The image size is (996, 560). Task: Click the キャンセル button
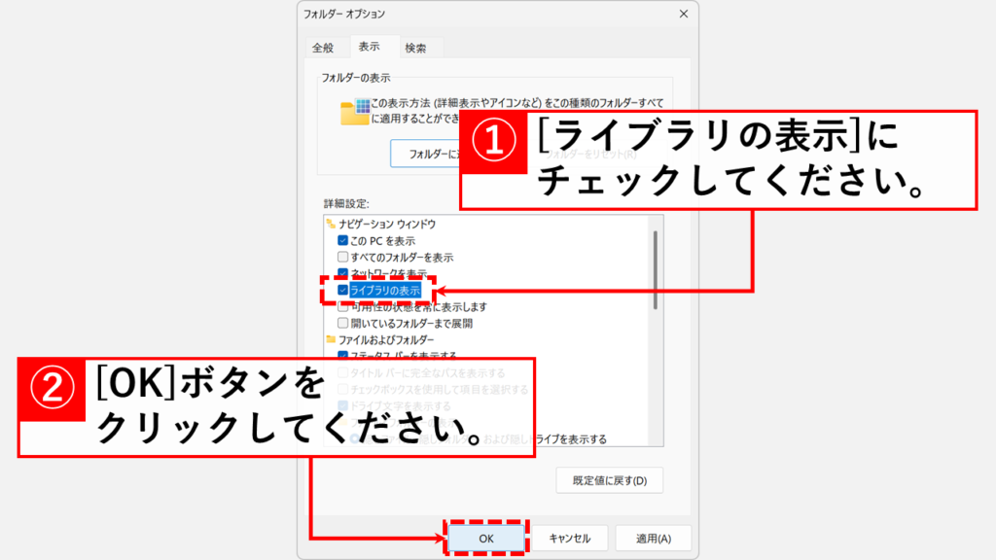click(570, 539)
